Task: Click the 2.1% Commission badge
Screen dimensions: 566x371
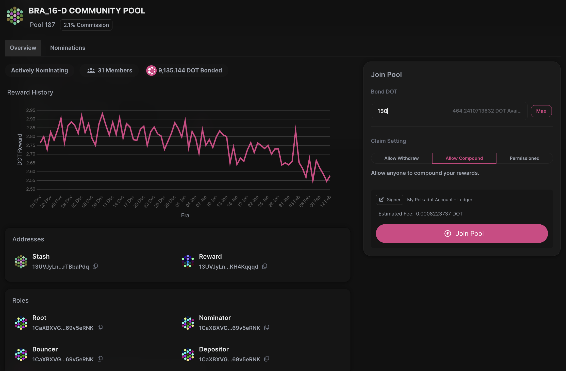Action: click(x=86, y=25)
